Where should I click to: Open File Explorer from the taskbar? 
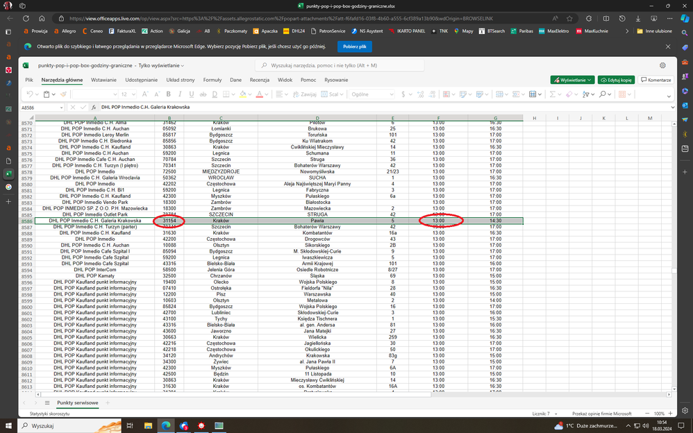click(148, 425)
